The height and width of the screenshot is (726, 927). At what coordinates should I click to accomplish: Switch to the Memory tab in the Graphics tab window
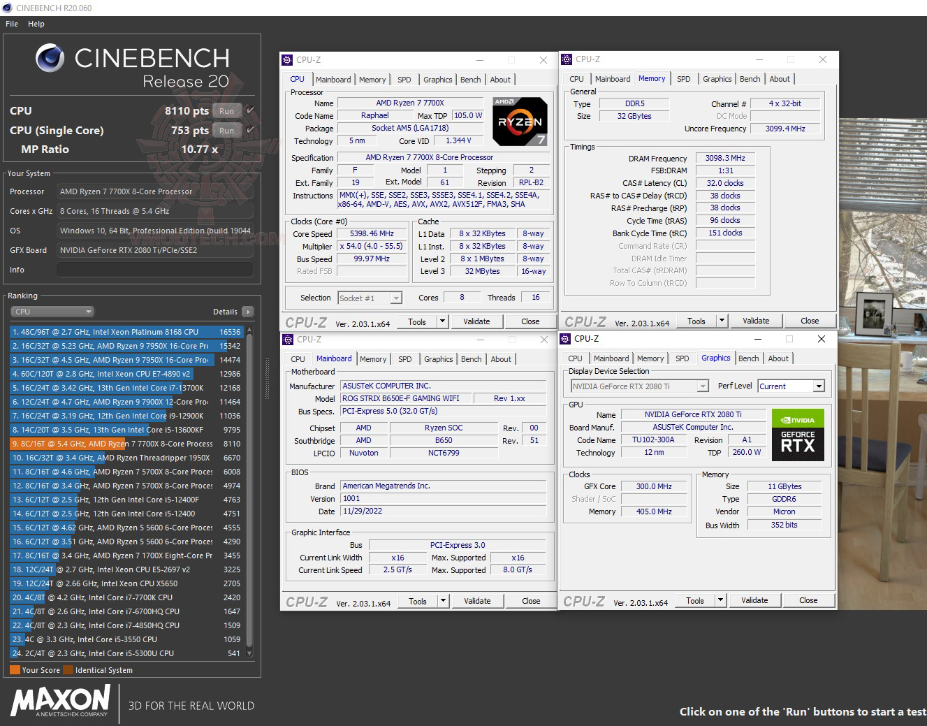click(650, 358)
